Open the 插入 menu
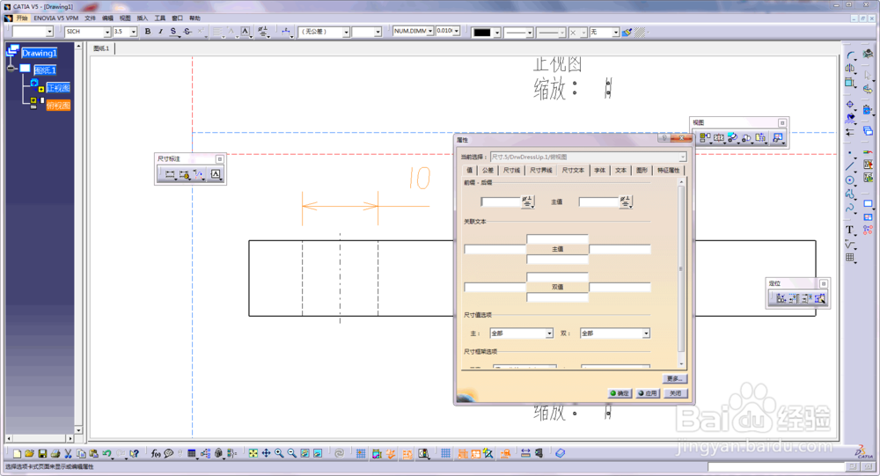Viewport: 880px width, 476px height. click(143, 18)
